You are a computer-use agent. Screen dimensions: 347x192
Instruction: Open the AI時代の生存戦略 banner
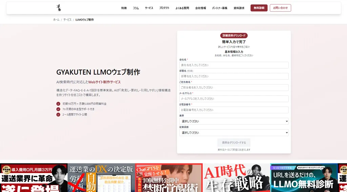(x=236, y=178)
